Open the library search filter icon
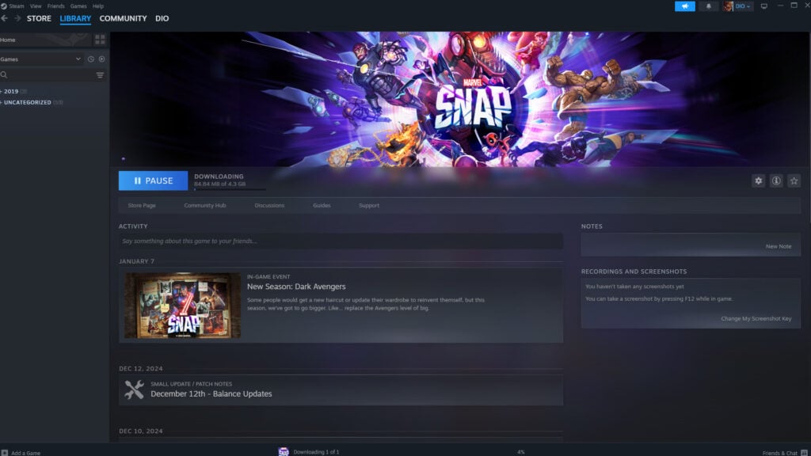This screenshot has height=456, width=811. pos(100,75)
